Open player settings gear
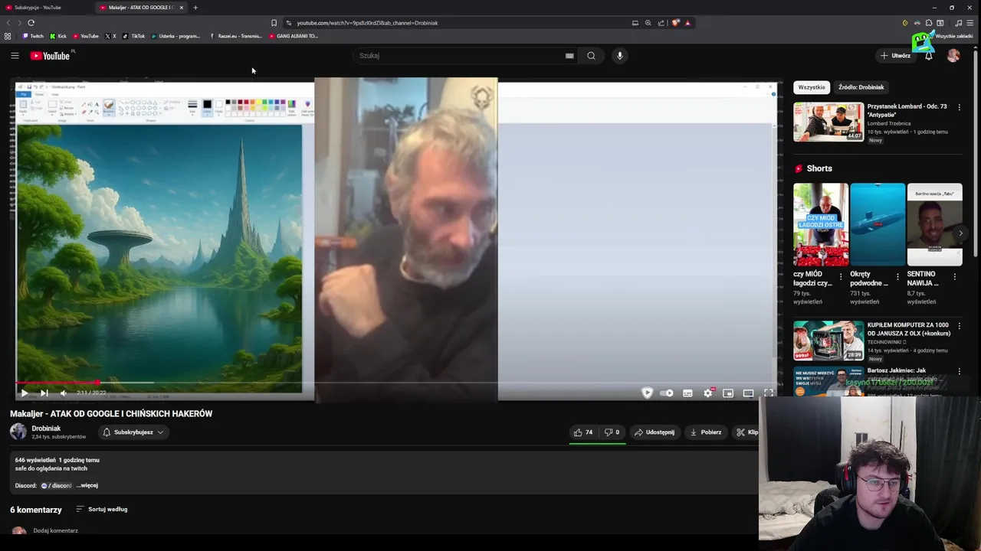This screenshot has height=551, width=981. tap(708, 393)
